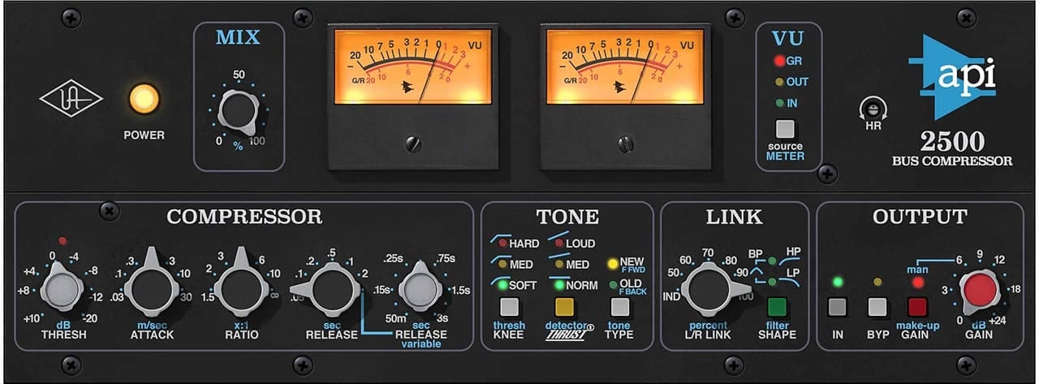1039x384 pixels.
Task: Click the THRESH knob
Action: tap(63, 289)
